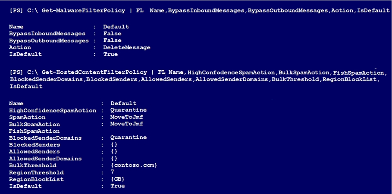Screen dimensions: 392x194
Task: Click the {contoso.com} value
Action: [134, 165]
